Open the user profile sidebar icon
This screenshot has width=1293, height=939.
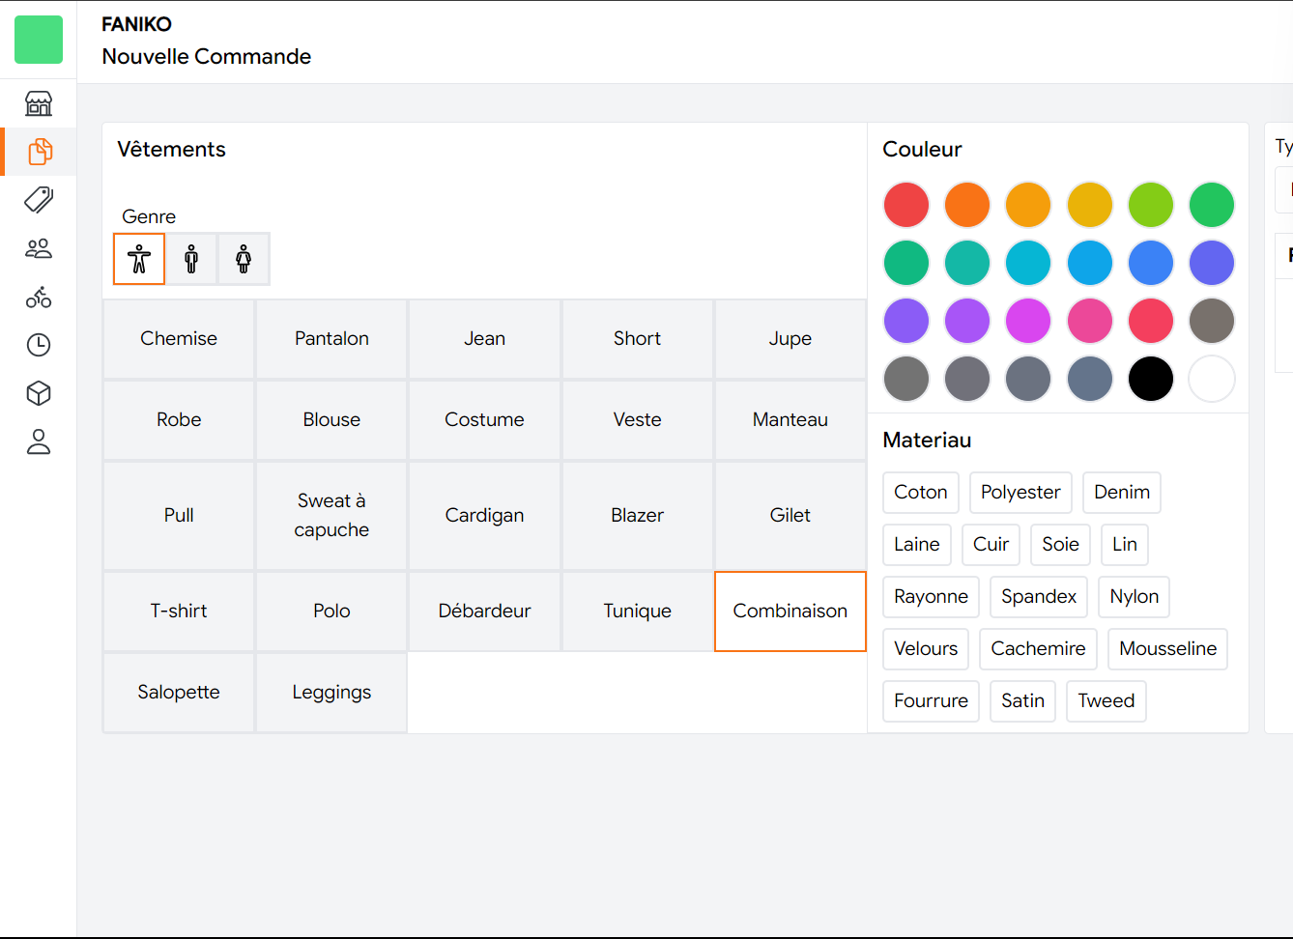point(39,441)
